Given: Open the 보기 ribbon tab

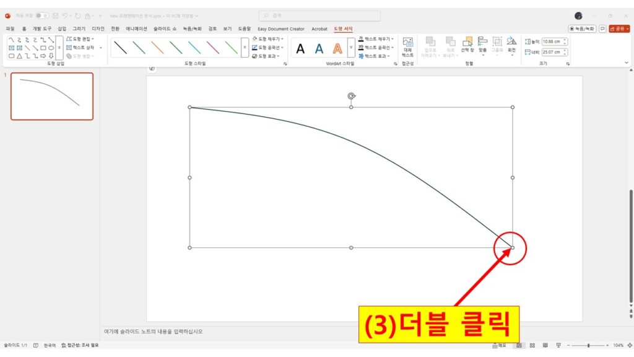Looking at the screenshot, I should 227,29.
